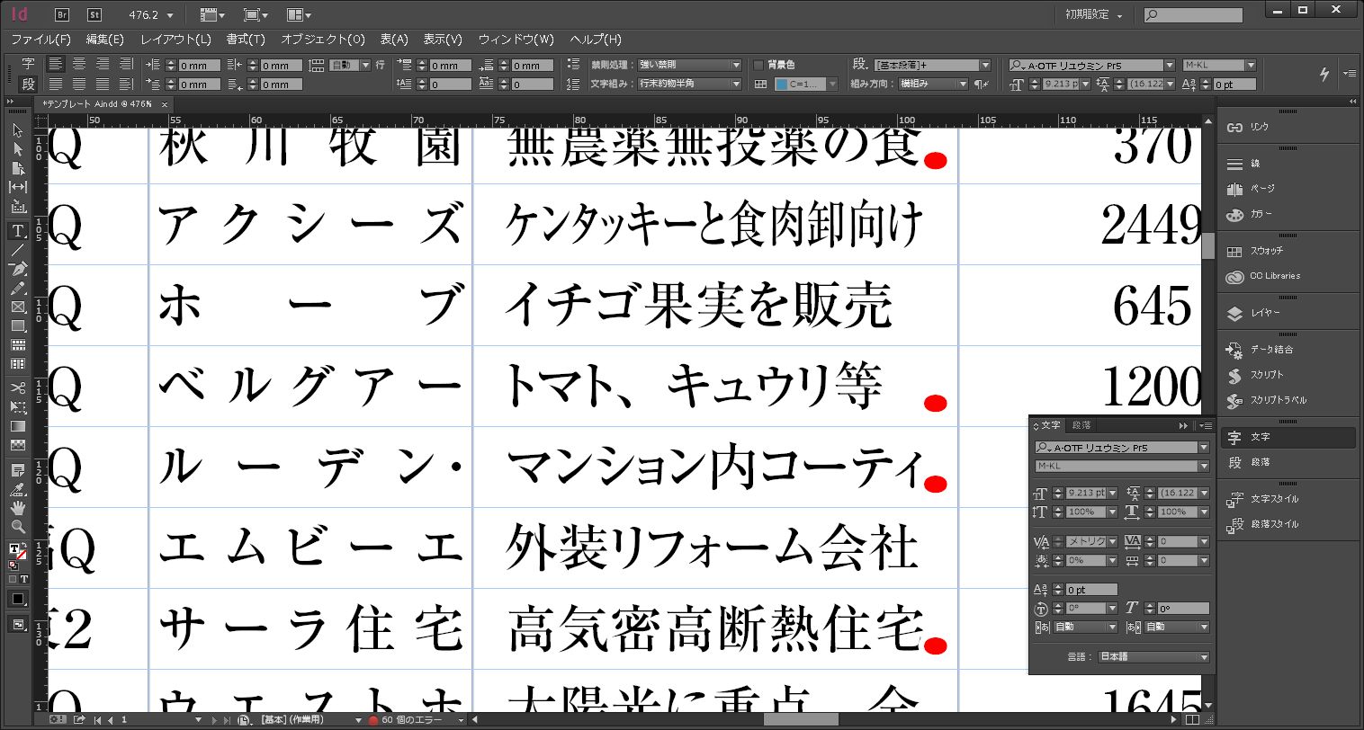The height and width of the screenshot is (730, 1364).
Task: Open the ウィンドウ(W) menu
Action: pos(516,40)
